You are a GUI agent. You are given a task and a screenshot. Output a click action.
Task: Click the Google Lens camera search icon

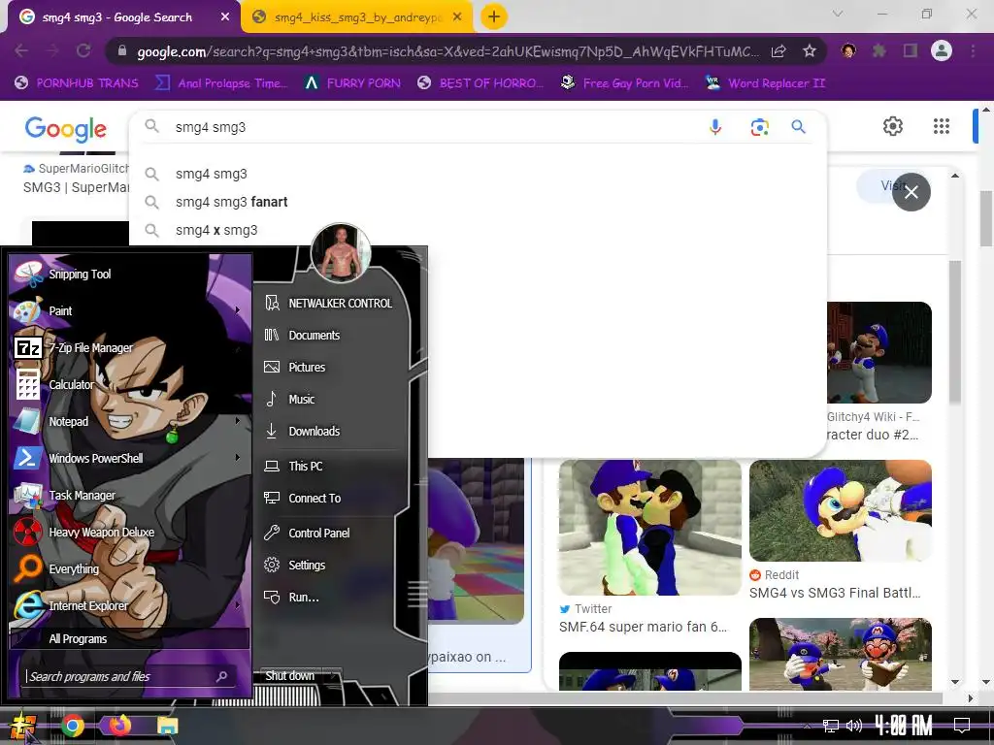[759, 127]
